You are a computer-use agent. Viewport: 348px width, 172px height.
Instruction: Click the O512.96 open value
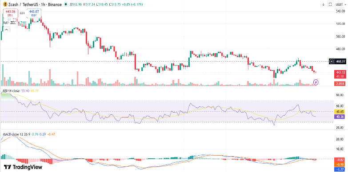pyautogui.click(x=76, y=4)
